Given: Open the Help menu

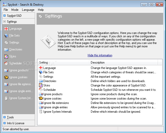Looking at the screenshot, I should pos(41,10).
